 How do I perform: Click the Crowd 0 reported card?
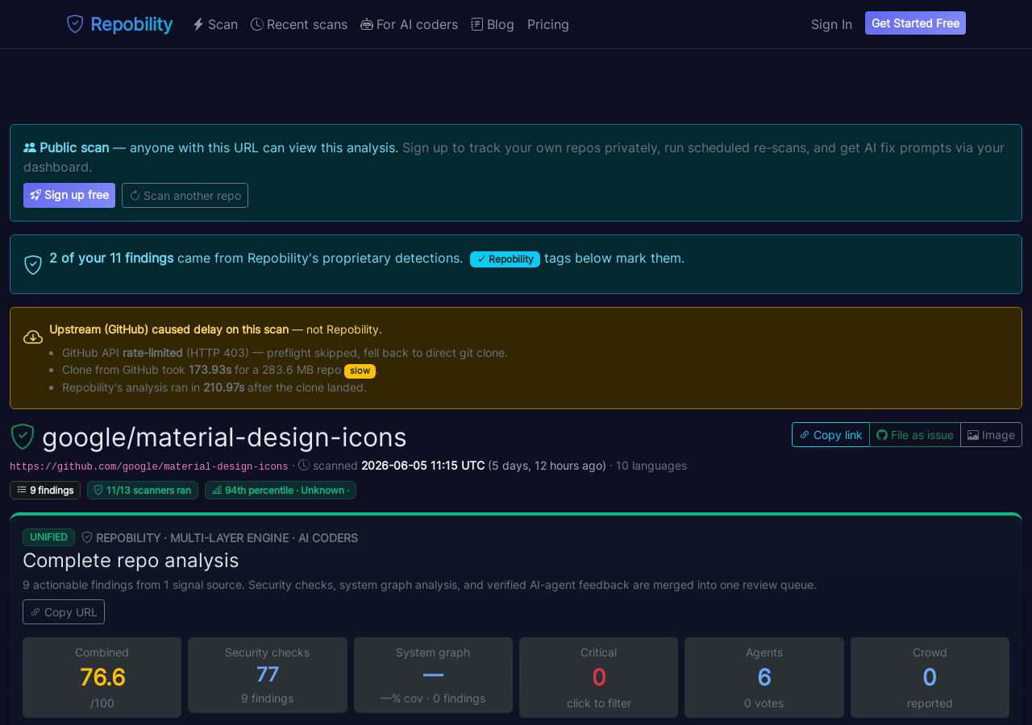(930, 677)
